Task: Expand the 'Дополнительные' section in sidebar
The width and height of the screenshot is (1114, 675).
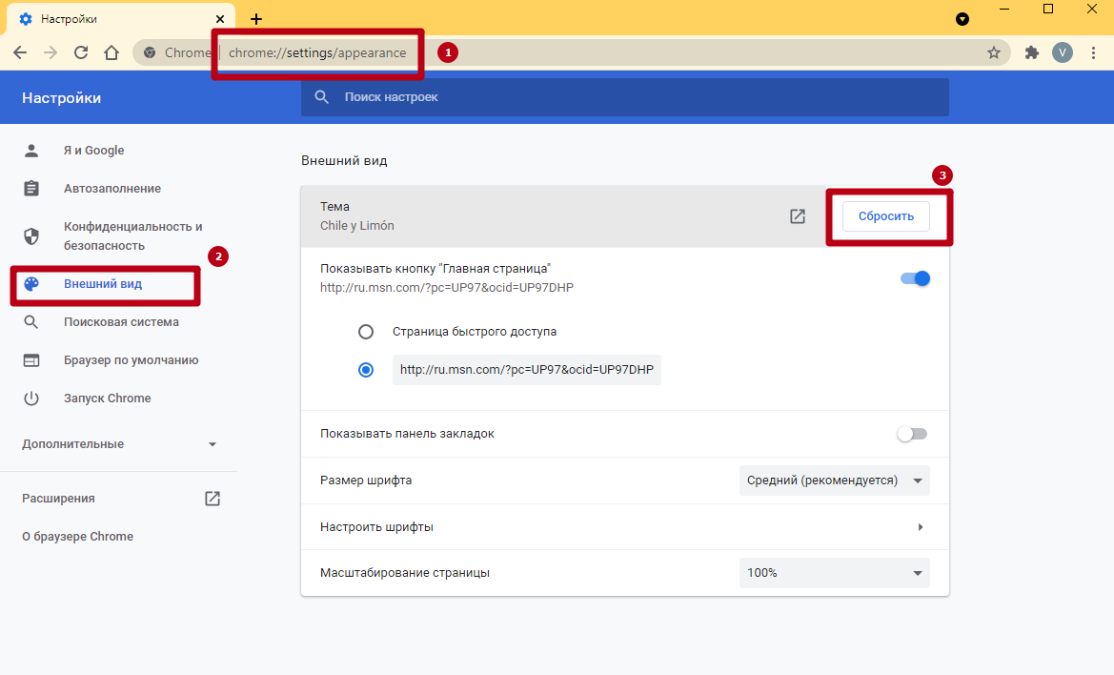Action: pyautogui.click(x=119, y=444)
